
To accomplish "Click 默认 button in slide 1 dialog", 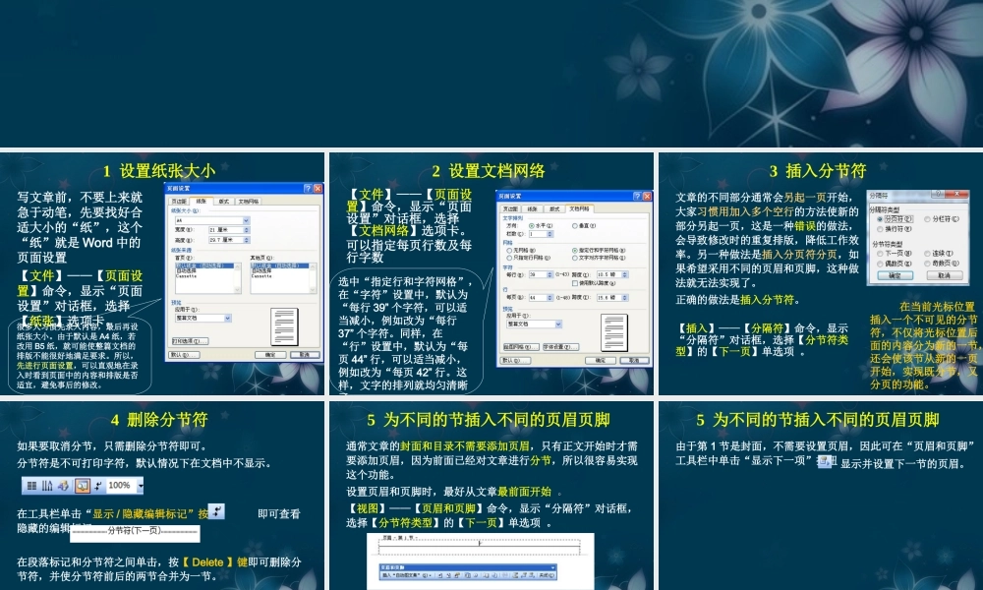I will [x=184, y=355].
